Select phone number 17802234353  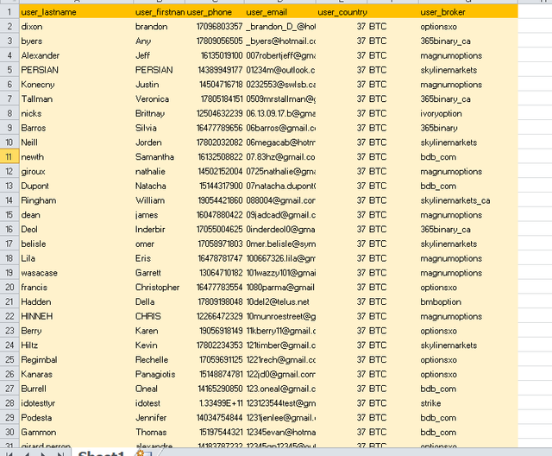pos(215,345)
